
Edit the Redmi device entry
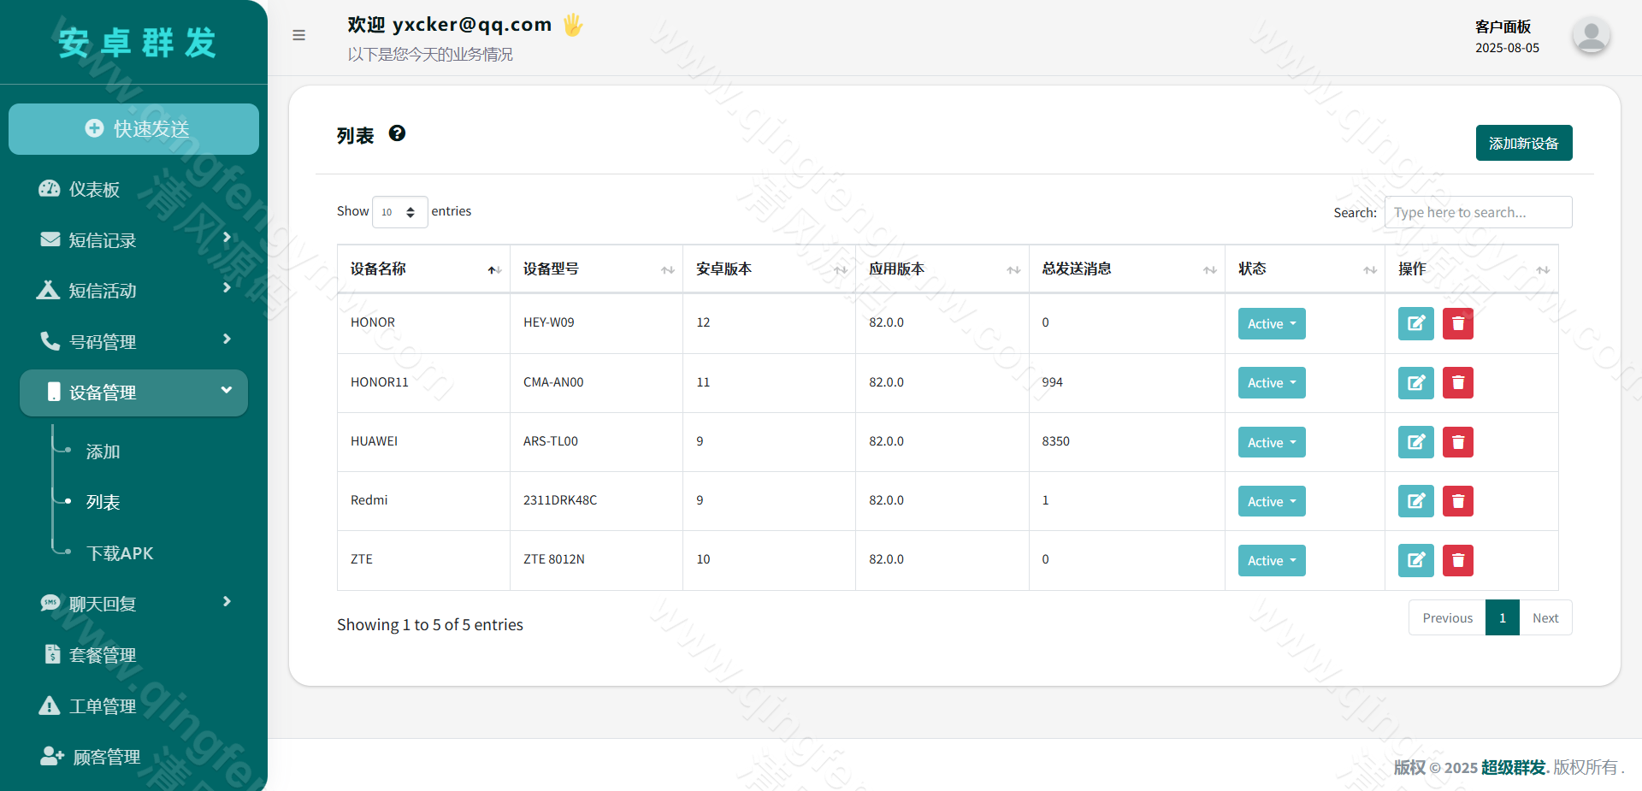pyautogui.click(x=1415, y=501)
